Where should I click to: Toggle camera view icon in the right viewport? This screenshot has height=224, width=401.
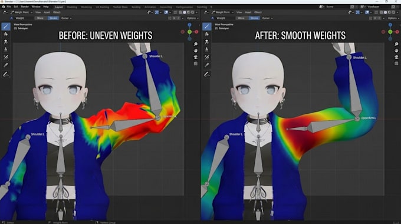396,57
